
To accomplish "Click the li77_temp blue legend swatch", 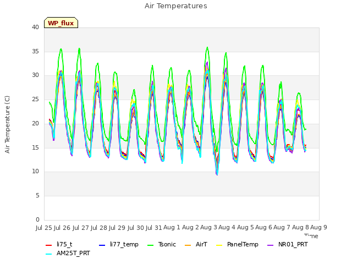I will (x=102, y=245).
